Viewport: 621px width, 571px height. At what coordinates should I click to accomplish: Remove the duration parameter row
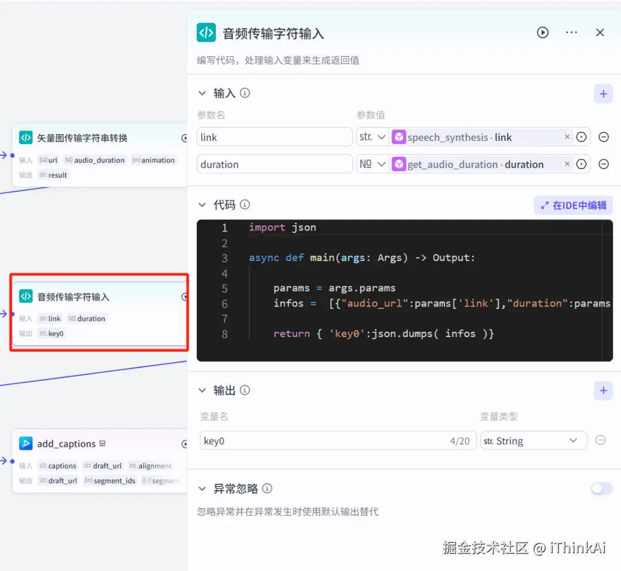pyautogui.click(x=603, y=164)
